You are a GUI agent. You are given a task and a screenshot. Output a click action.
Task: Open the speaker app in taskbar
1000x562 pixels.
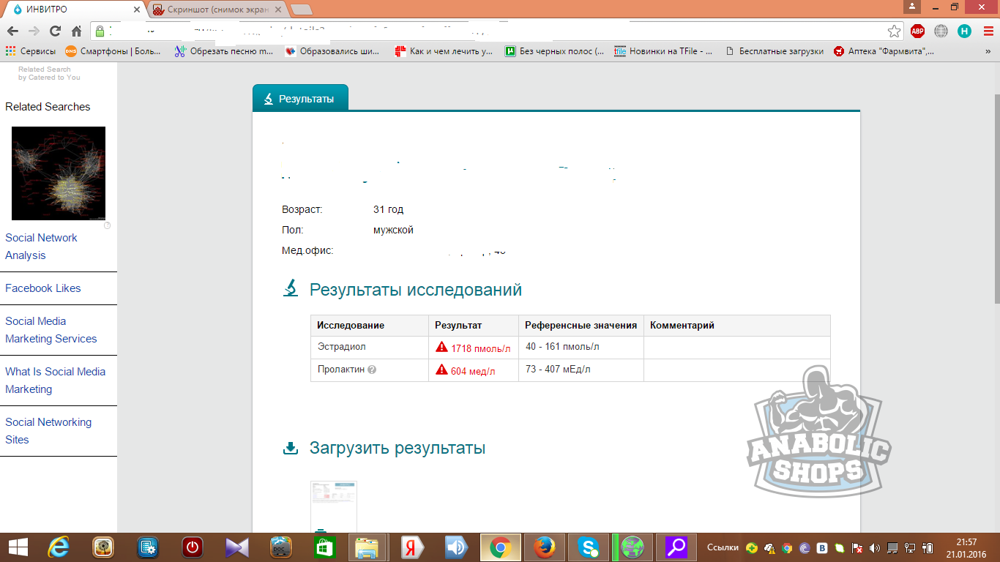(x=457, y=547)
